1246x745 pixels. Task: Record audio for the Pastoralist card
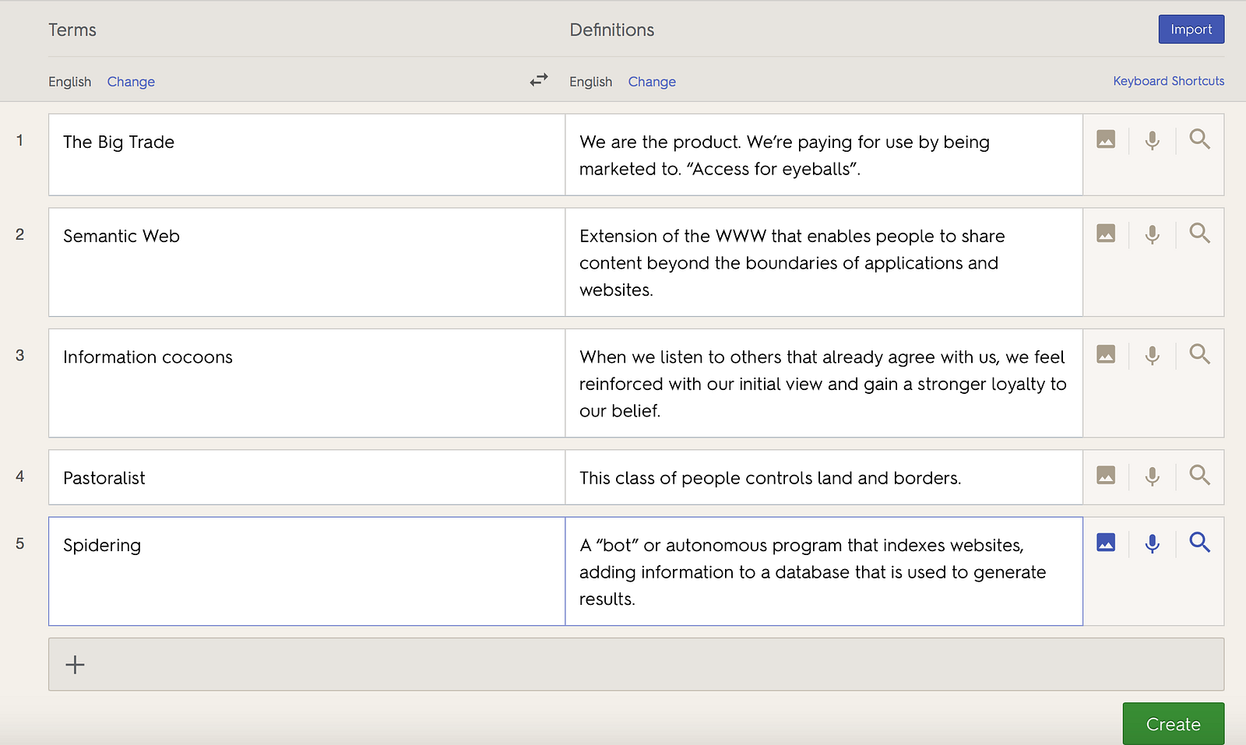1153,475
